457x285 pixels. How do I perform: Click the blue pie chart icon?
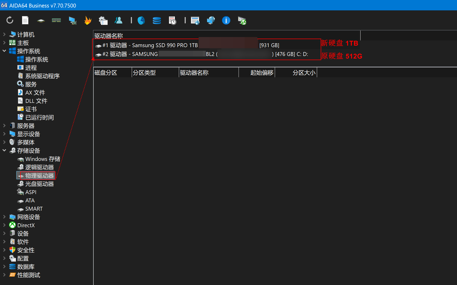[141, 20]
